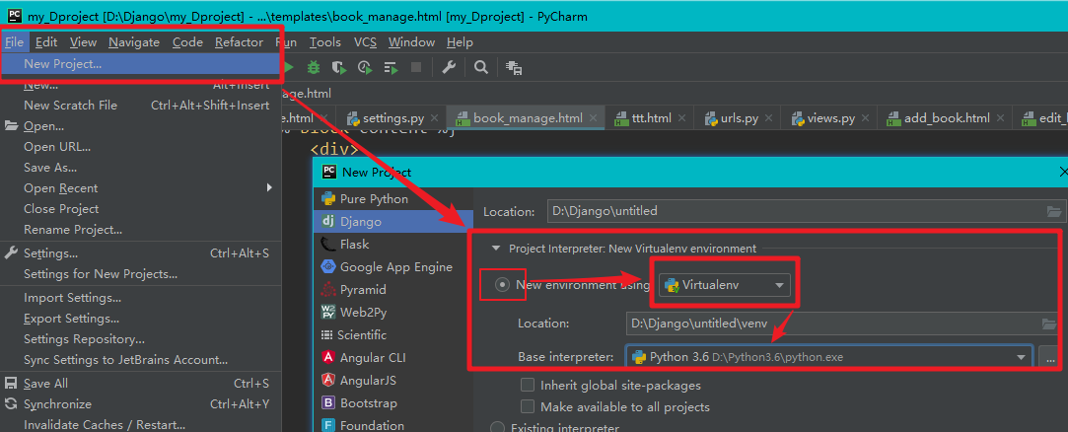Image resolution: width=1068 pixels, height=432 pixels.
Task: Select Bootstrap project type
Action: tap(368, 402)
